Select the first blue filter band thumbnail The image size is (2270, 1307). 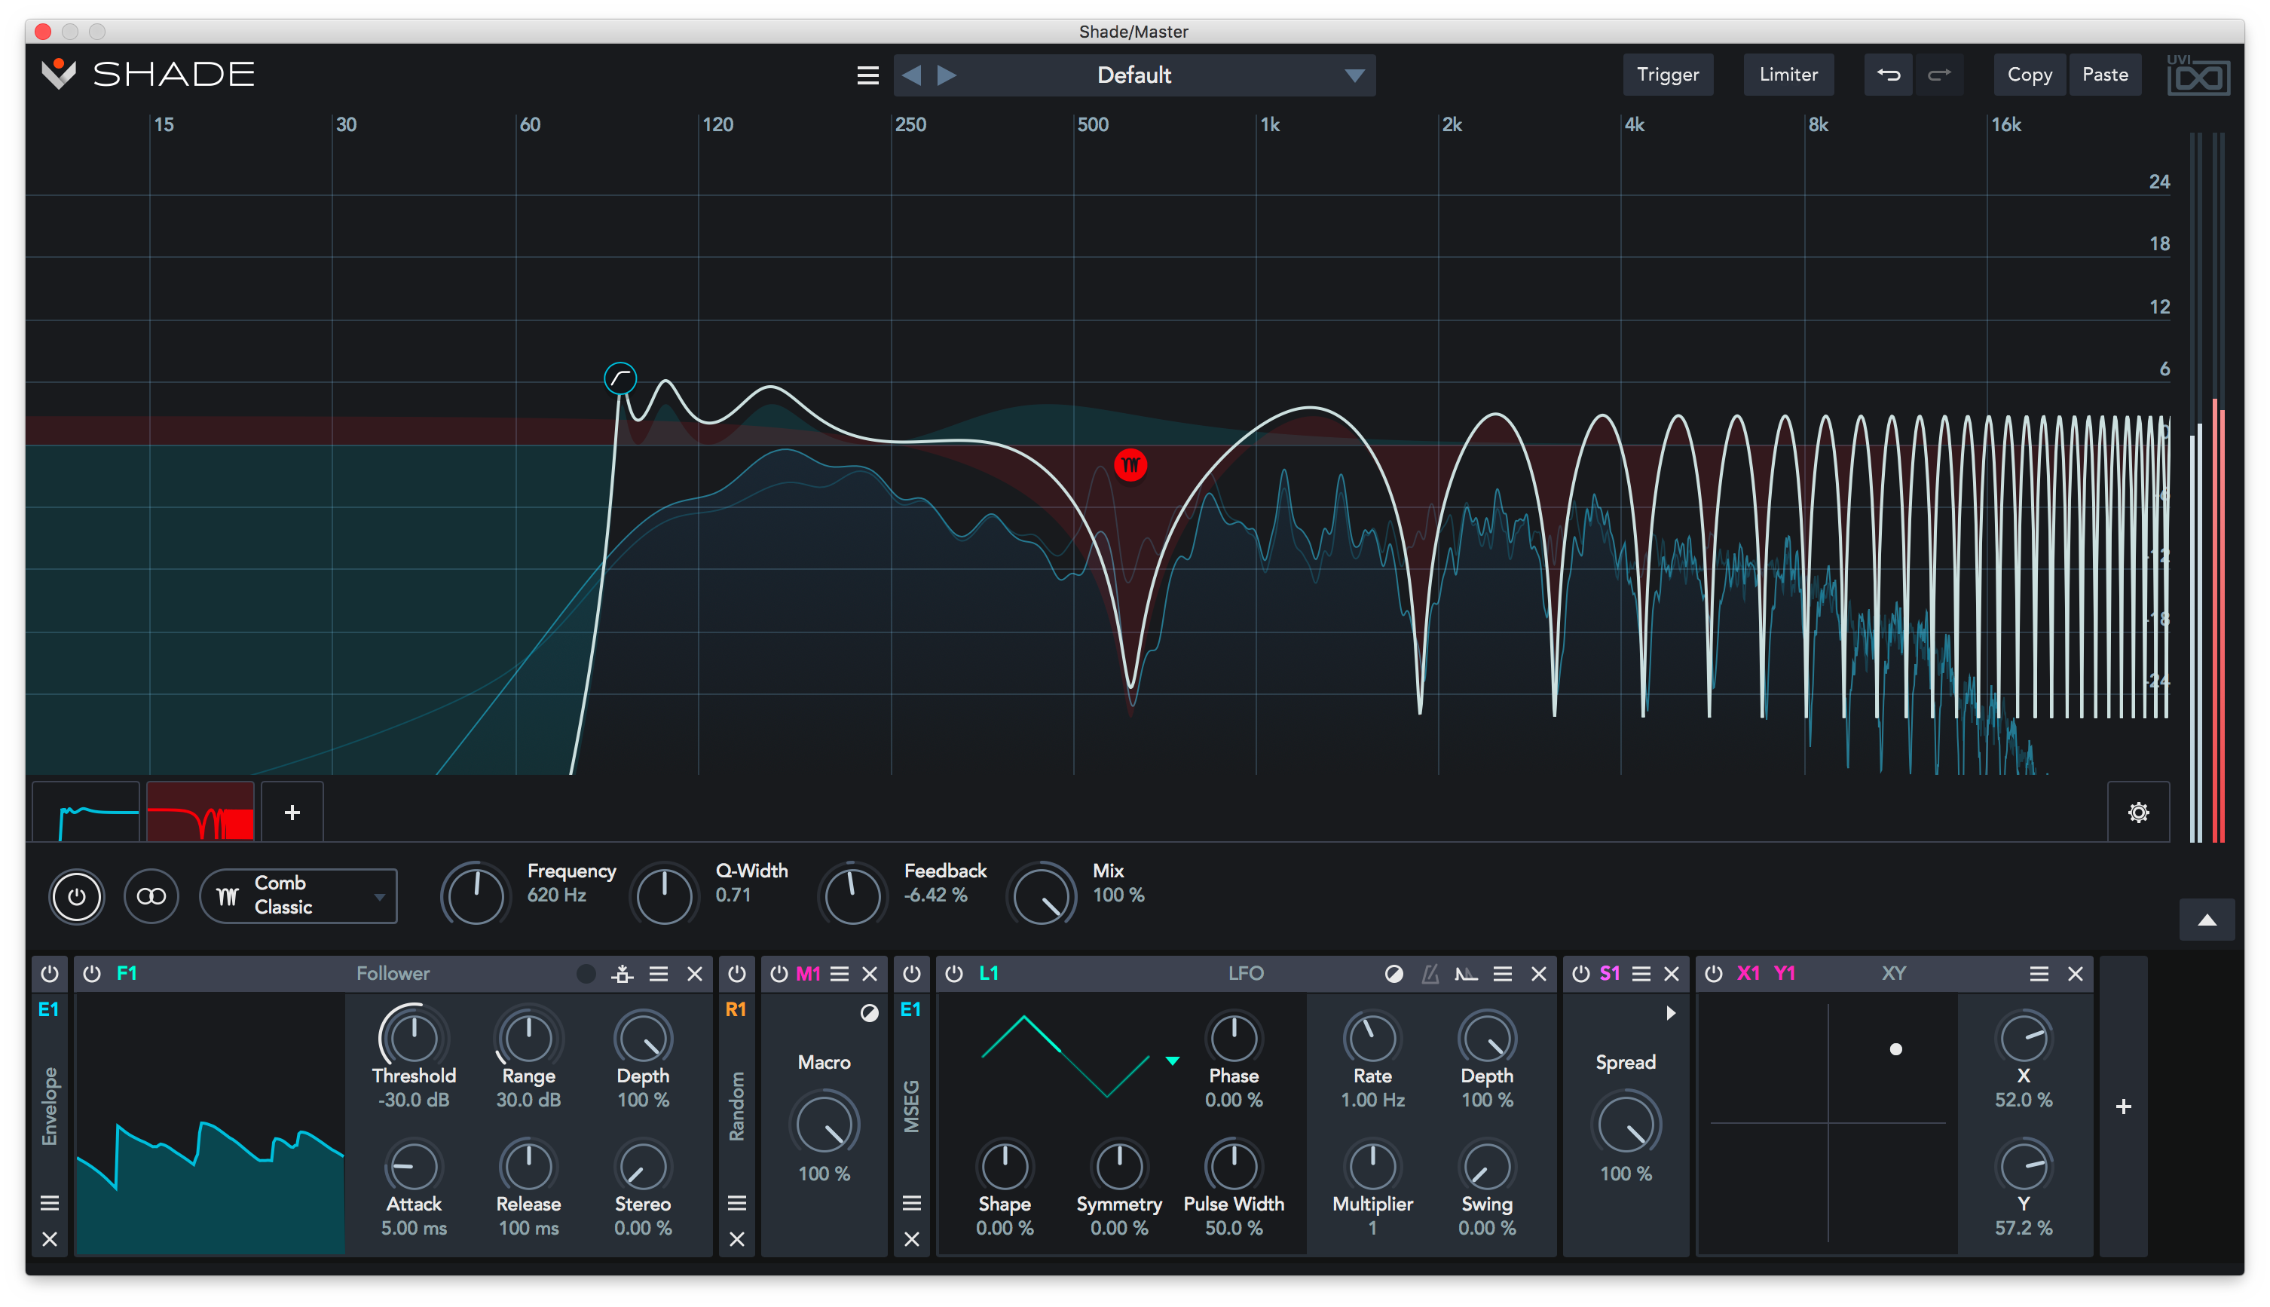86,813
